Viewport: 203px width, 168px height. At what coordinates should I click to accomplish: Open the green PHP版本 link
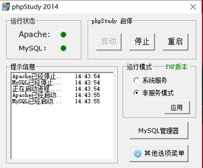point(177,67)
